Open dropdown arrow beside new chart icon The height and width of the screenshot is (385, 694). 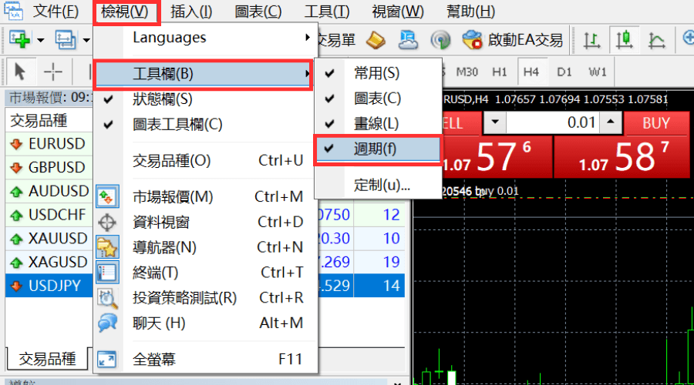coord(41,40)
